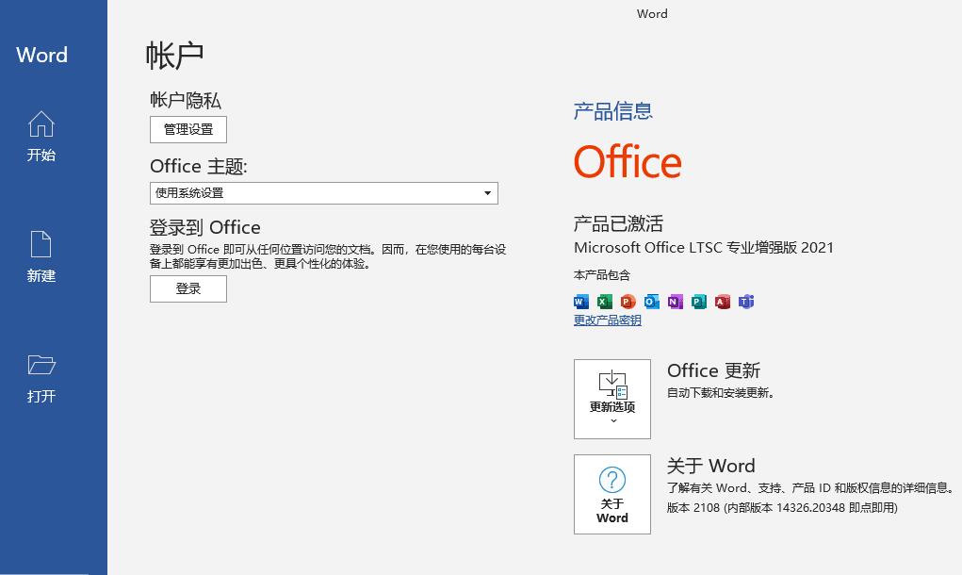Click the 管理设置 button
This screenshot has width=962, height=575.
pyautogui.click(x=188, y=129)
